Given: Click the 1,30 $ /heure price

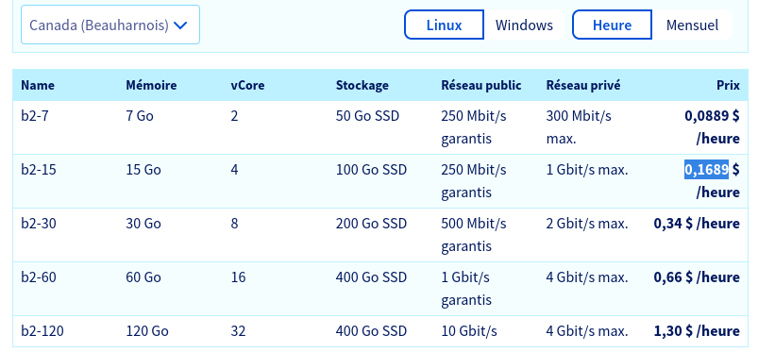Looking at the screenshot, I should coord(697,330).
